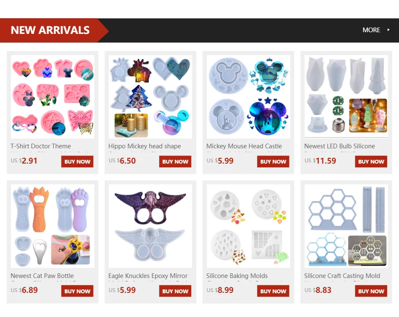Open Silicone Baking Molds product image
Screen dimensions: 399x317
[x=248, y=226]
